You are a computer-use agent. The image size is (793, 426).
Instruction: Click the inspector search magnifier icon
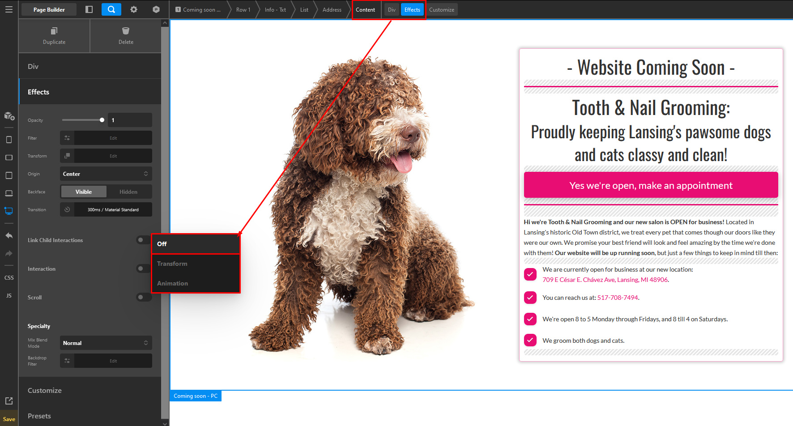pyautogui.click(x=111, y=9)
